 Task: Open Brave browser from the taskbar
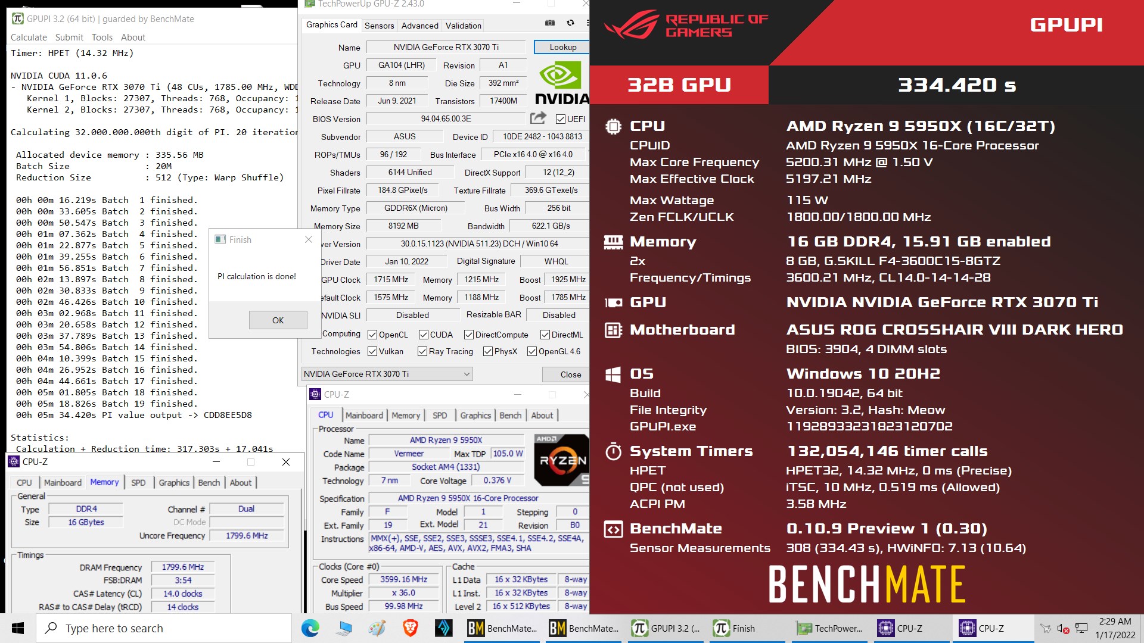point(410,628)
